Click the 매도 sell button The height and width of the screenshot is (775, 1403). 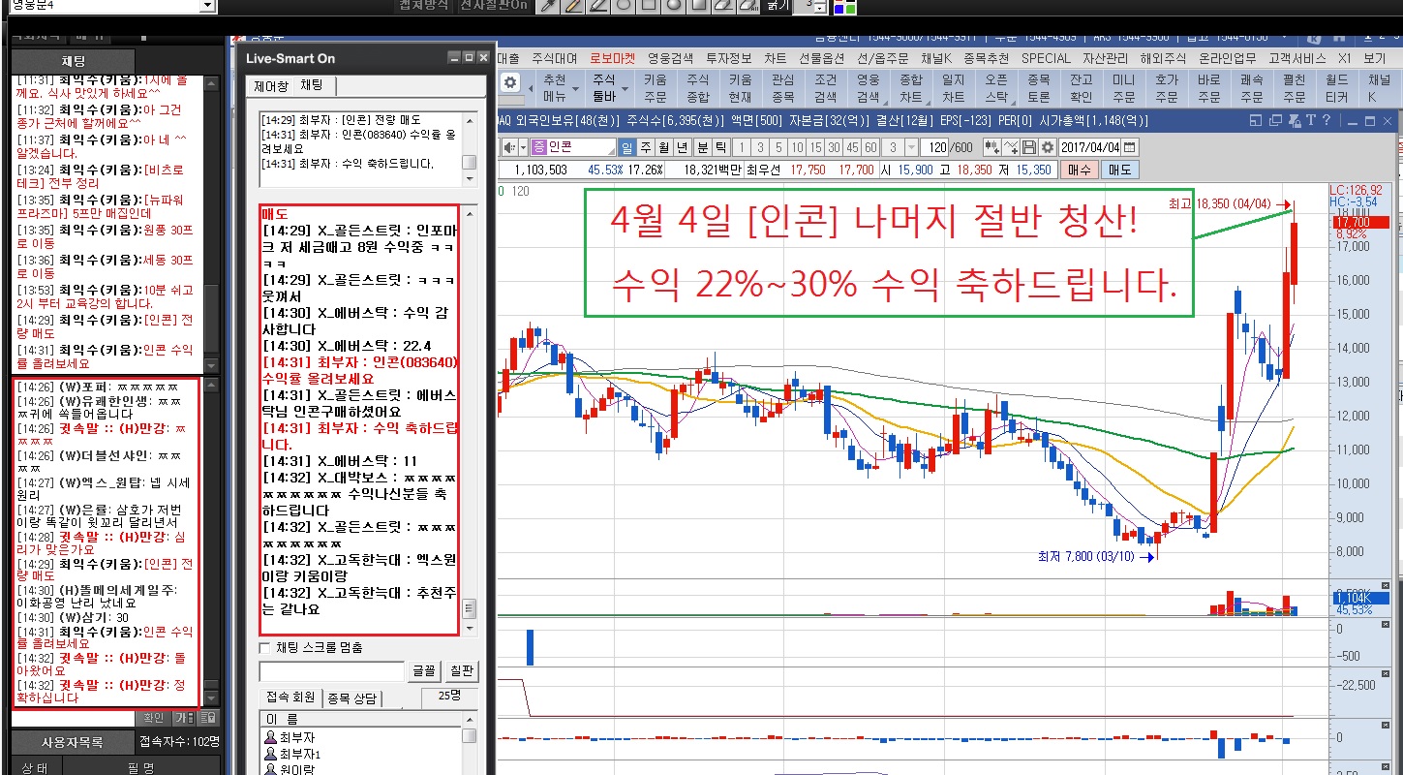(x=1119, y=170)
